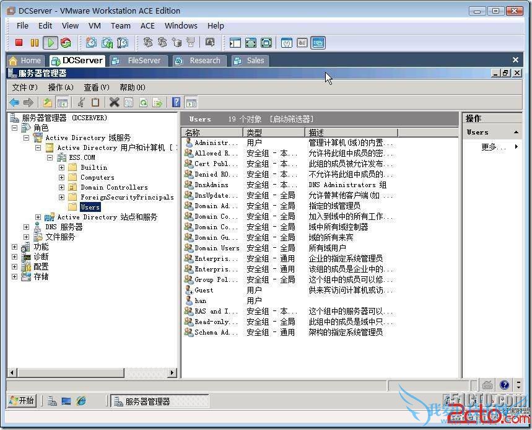The image size is (532, 430).
Task: Click the green Power On play icon
Action: [x=51, y=42]
